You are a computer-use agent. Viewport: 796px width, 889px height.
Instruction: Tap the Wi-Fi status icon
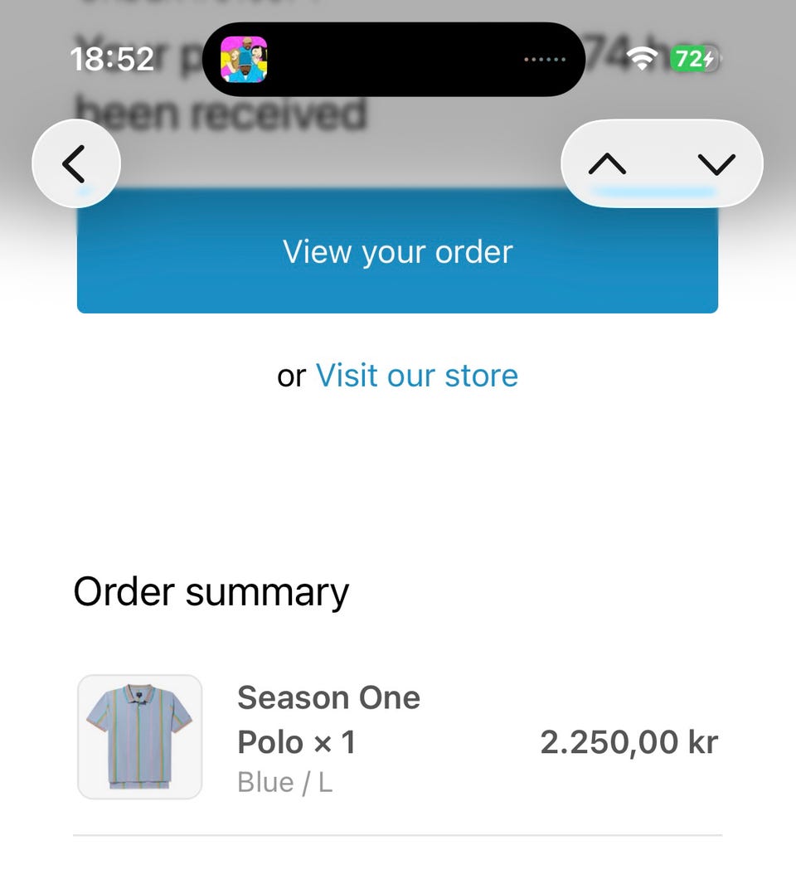click(642, 59)
